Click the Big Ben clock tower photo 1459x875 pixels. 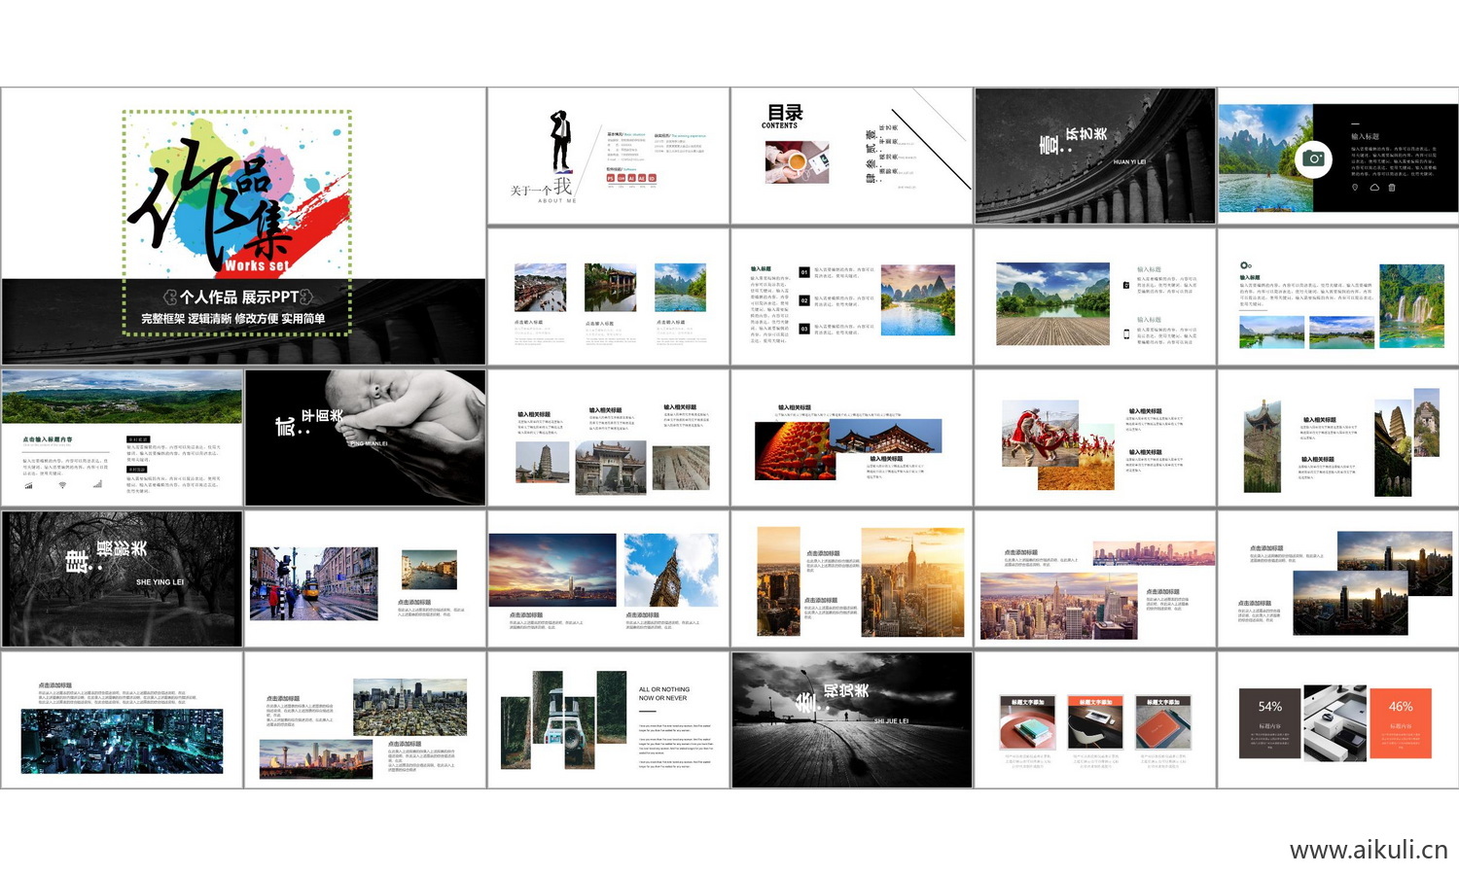pyautogui.click(x=671, y=570)
